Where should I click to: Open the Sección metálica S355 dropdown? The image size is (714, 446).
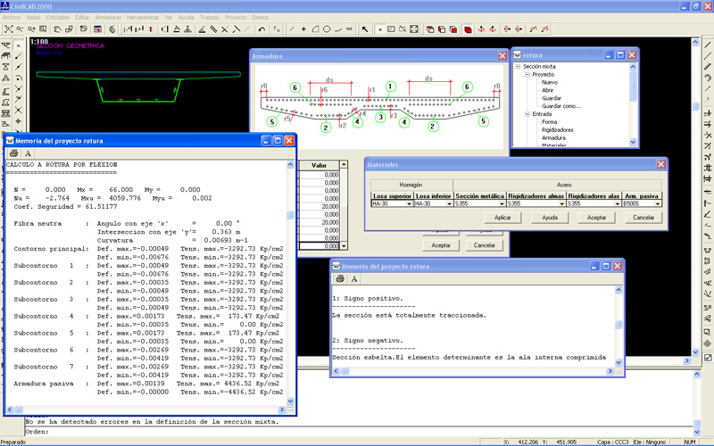coord(501,204)
